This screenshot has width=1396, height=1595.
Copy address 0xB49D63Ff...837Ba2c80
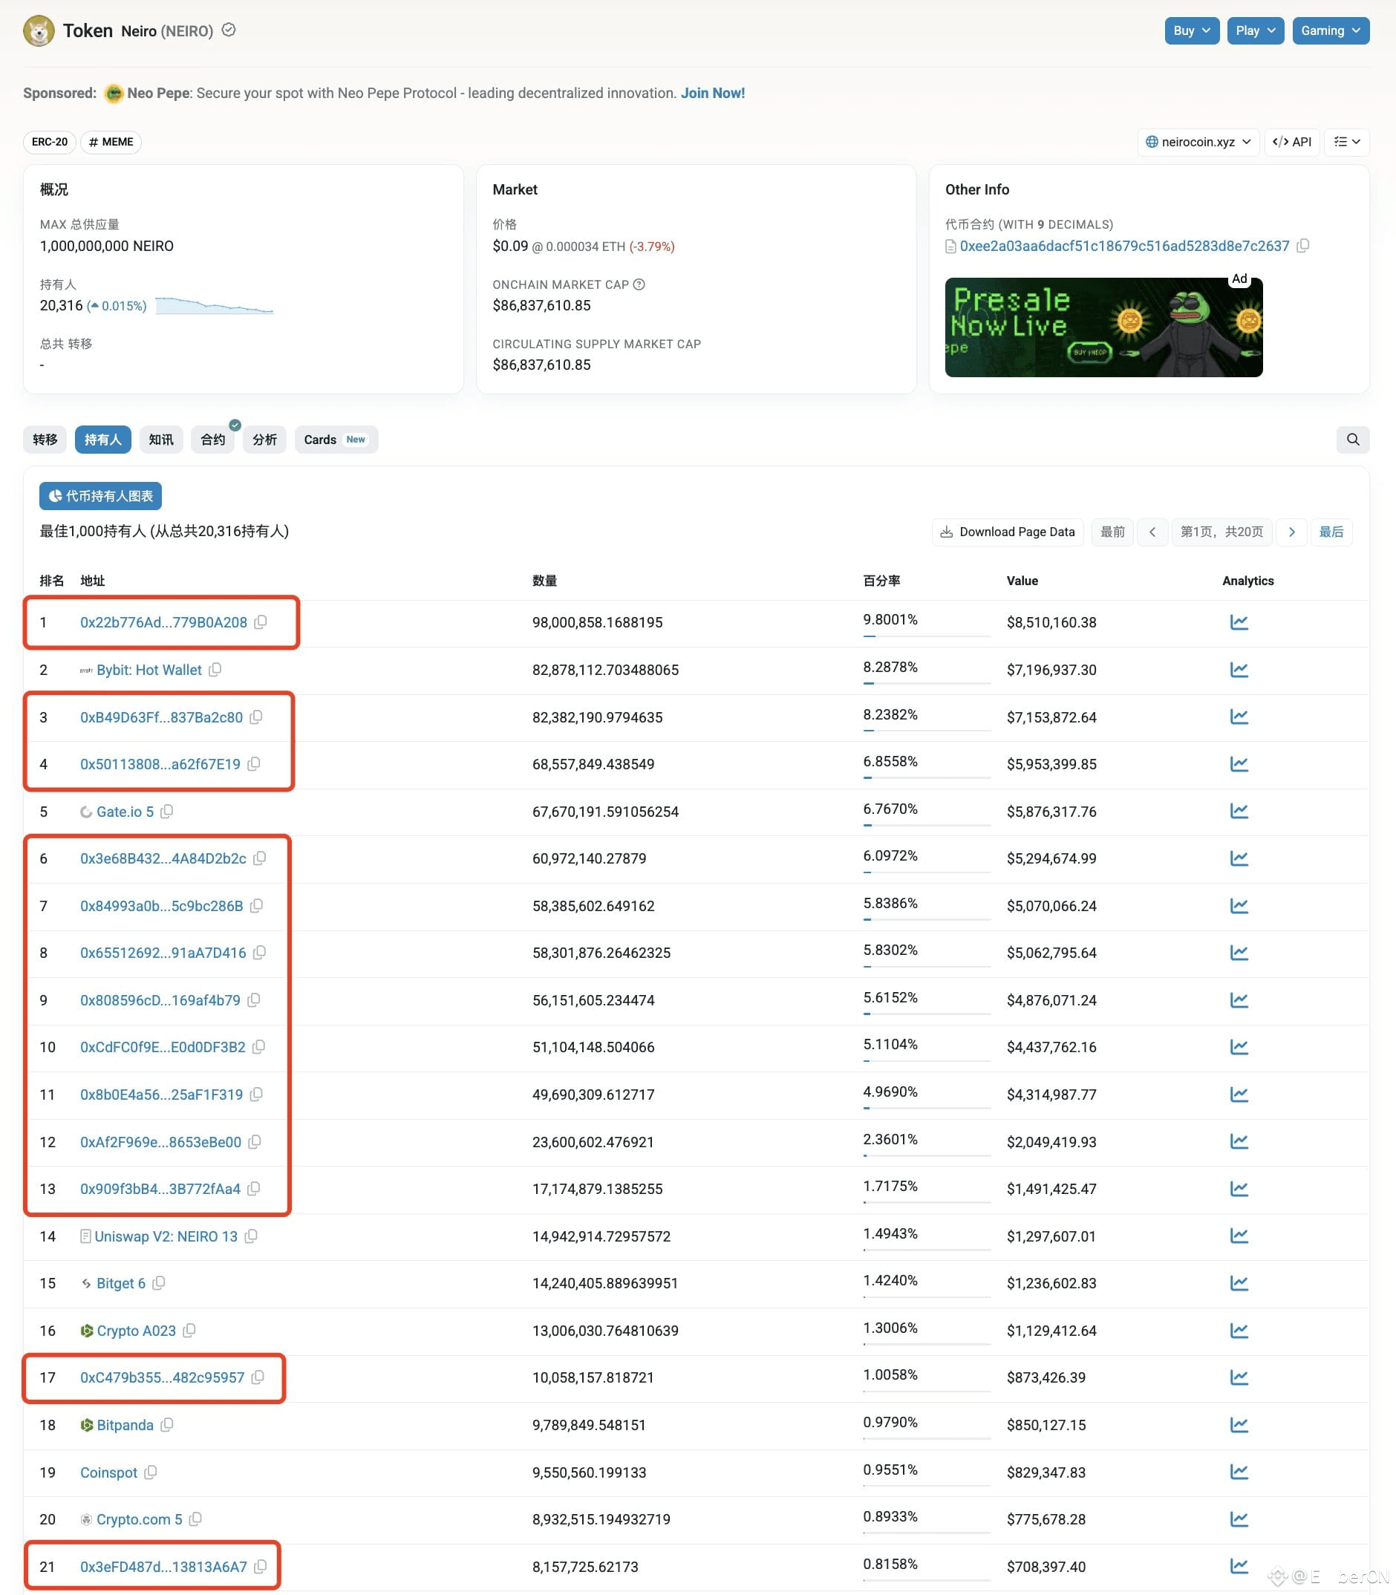click(256, 717)
